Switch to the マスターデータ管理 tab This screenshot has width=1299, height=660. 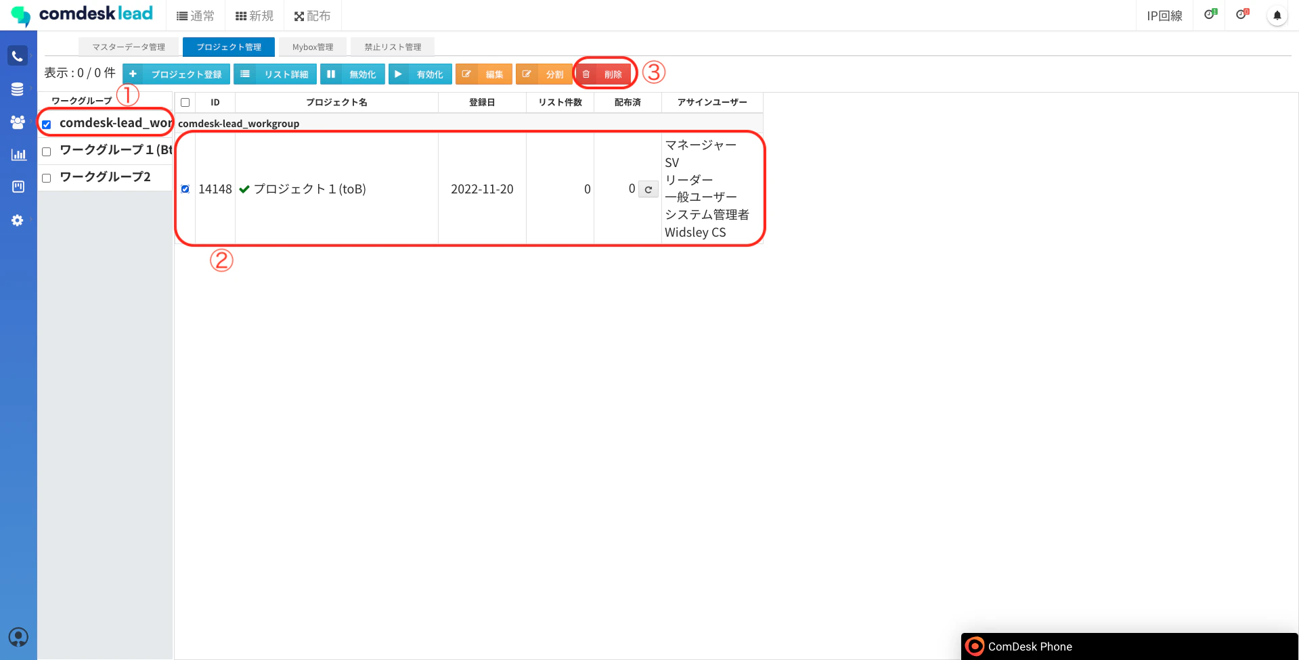129,47
